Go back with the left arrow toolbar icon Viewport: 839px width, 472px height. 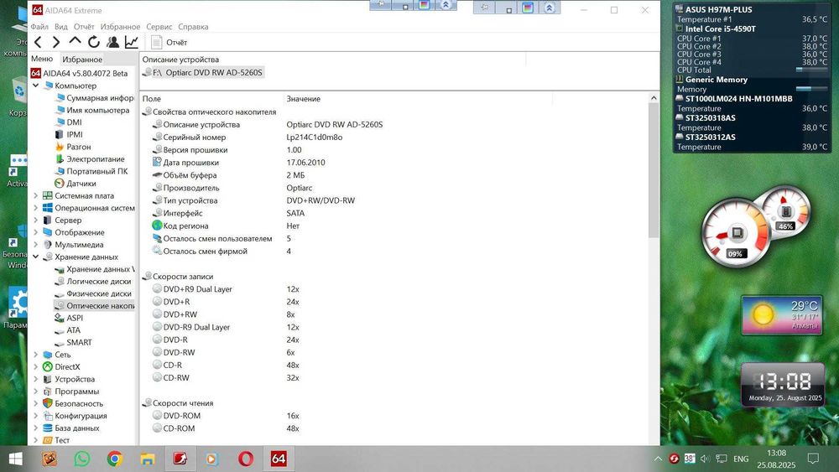click(x=38, y=42)
